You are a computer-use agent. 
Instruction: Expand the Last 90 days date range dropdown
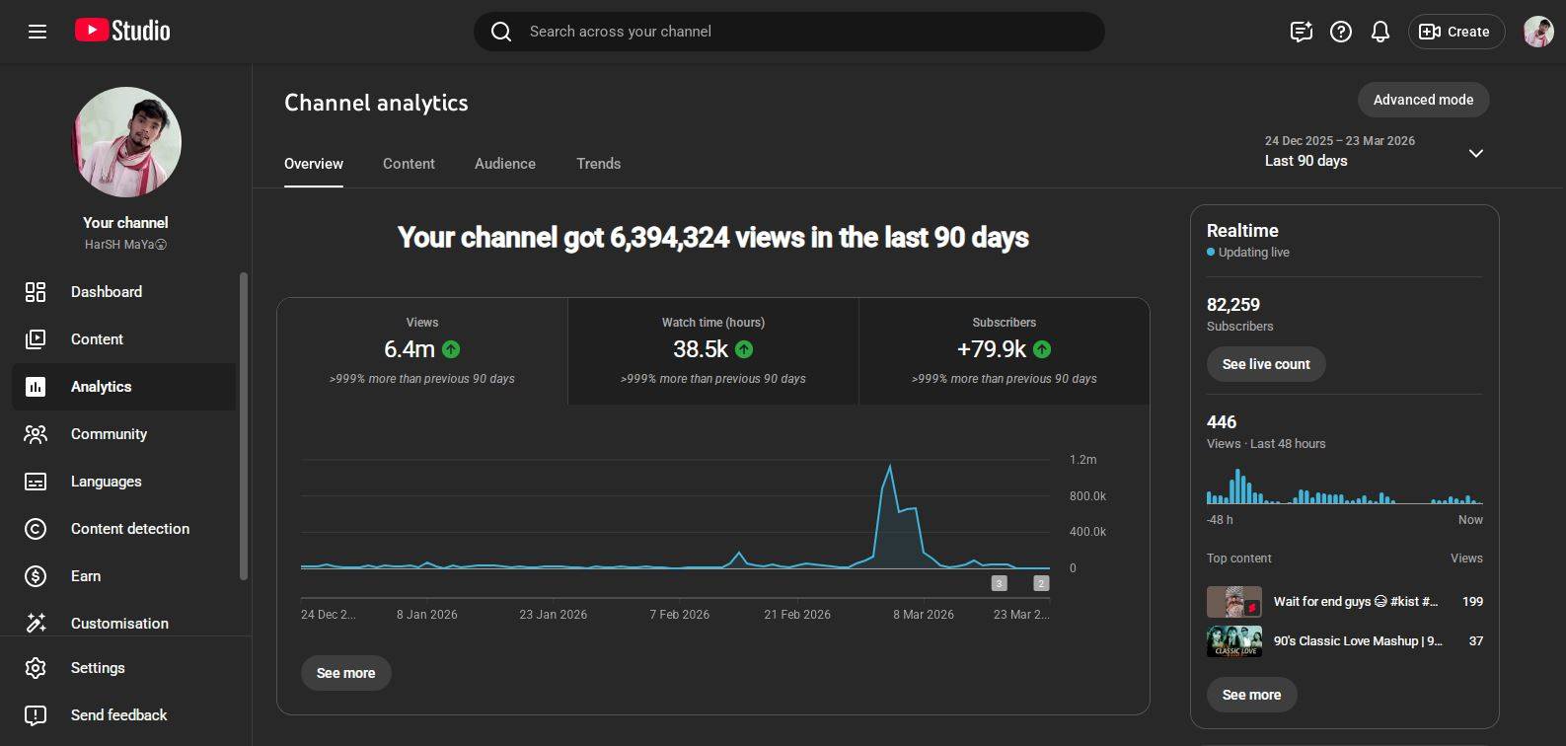(1475, 153)
